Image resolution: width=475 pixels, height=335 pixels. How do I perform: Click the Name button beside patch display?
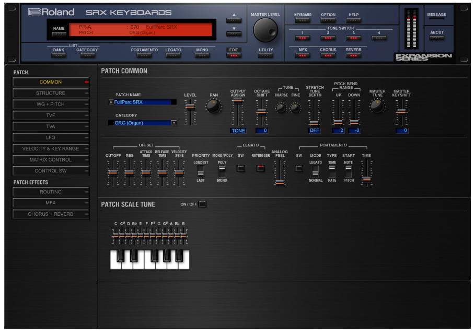click(x=59, y=34)
